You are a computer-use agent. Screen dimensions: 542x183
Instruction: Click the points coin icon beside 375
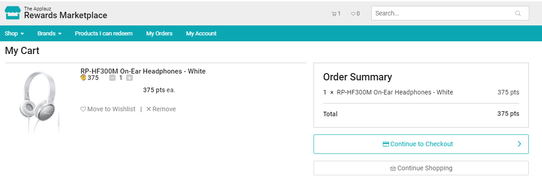pyautogui.click(x=83, y=78)
